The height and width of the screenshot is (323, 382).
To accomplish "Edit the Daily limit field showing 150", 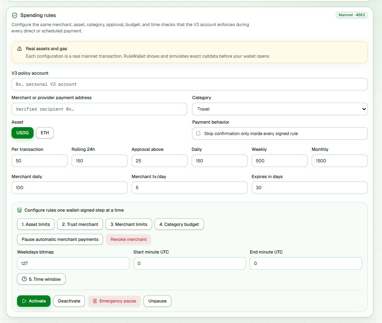I will click(220, 161).
